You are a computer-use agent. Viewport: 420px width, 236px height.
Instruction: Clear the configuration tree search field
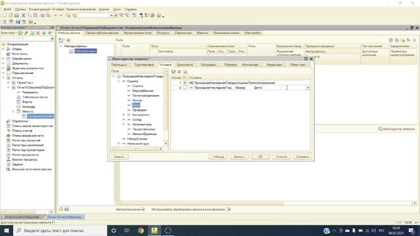tap(52, 39)
